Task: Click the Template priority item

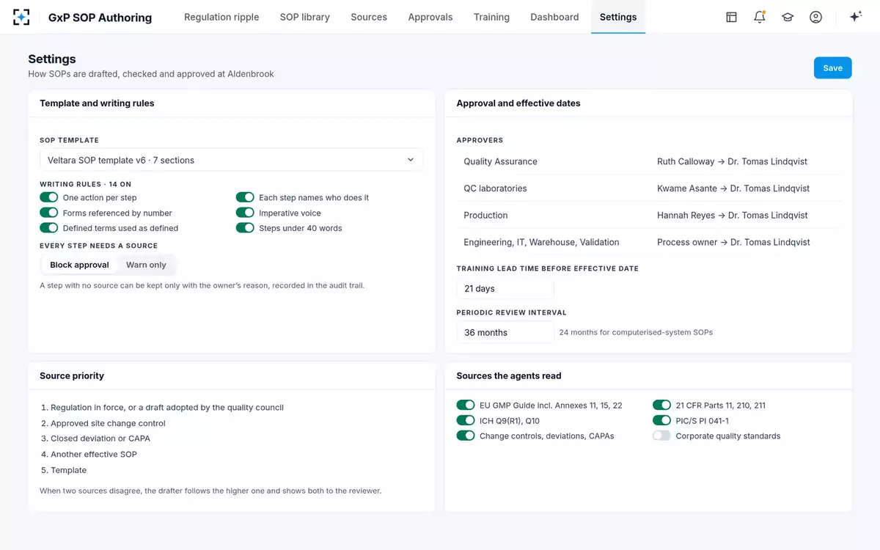Action: (x=63, y=470)
